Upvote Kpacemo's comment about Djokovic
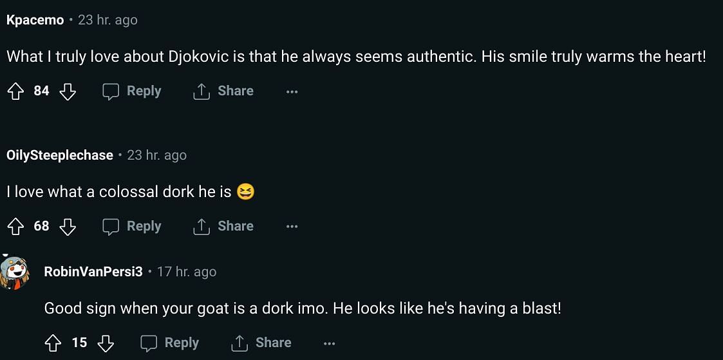 (x=15, y=91)
